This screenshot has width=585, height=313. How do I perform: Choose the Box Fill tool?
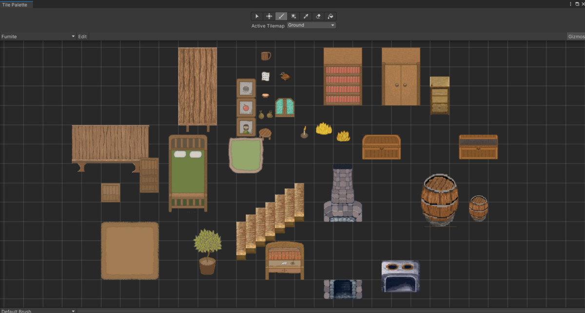293,16
